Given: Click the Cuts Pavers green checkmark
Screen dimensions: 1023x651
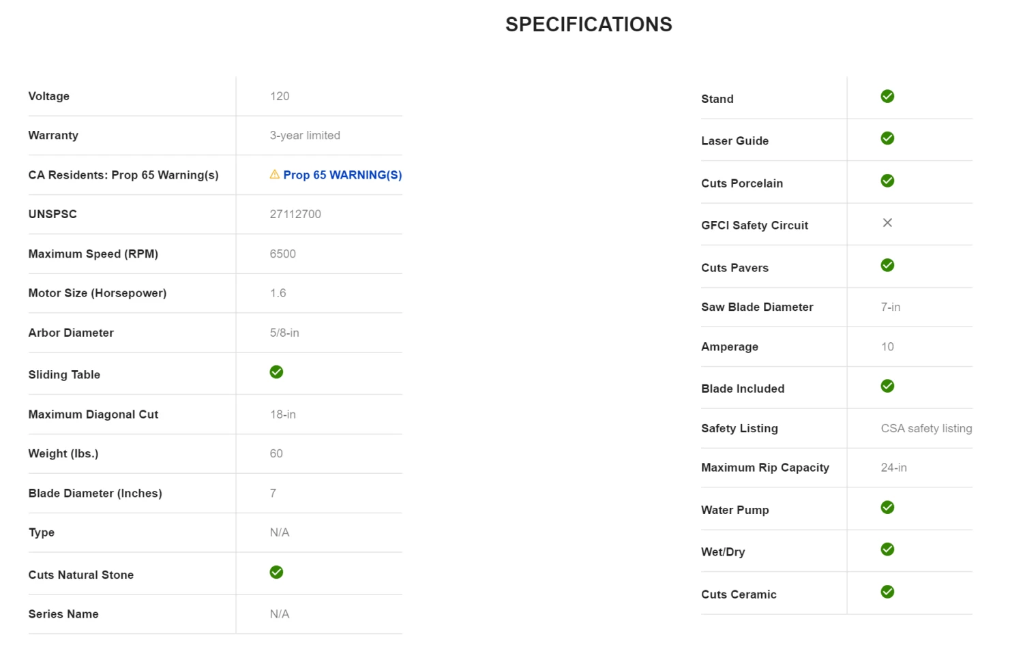Looking at the screenshot, I should click(887, 266).
